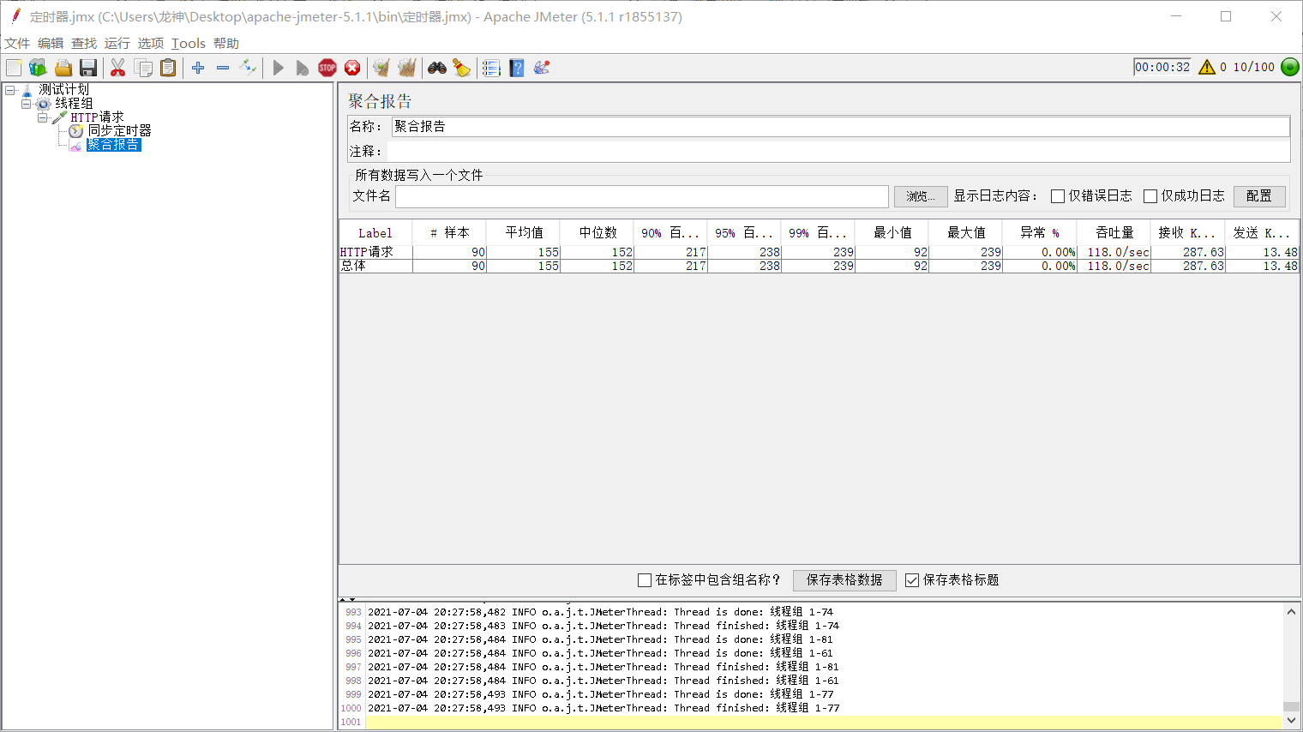Click into the 名称 name field

tap(840, 127)
